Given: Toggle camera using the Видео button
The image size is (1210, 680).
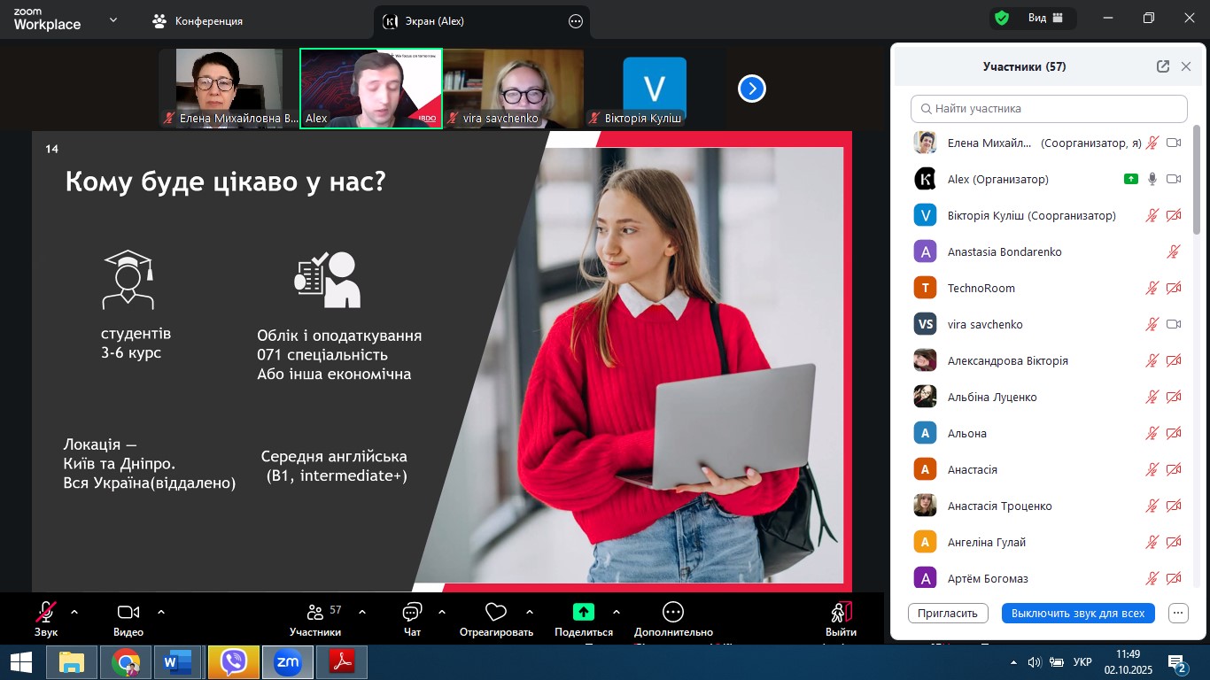Looking at the screenshot, I should [128, 612].
